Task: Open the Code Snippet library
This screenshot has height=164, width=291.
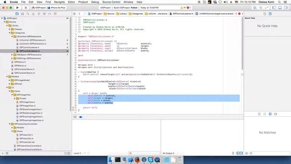Action: click(x=265, y=114)
